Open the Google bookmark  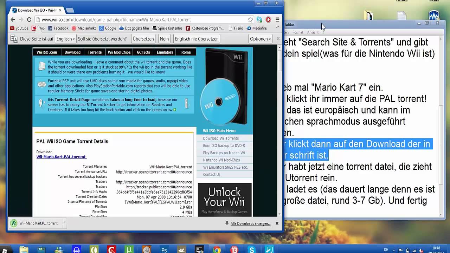[108, 28]
